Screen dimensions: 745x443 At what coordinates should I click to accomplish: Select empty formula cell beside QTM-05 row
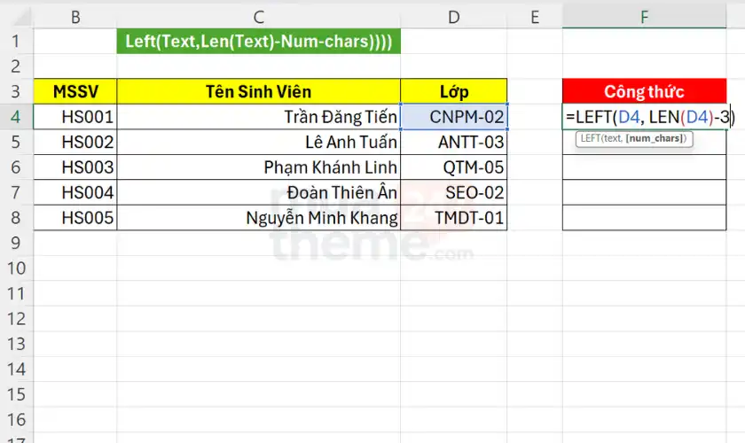click(644, 167)
